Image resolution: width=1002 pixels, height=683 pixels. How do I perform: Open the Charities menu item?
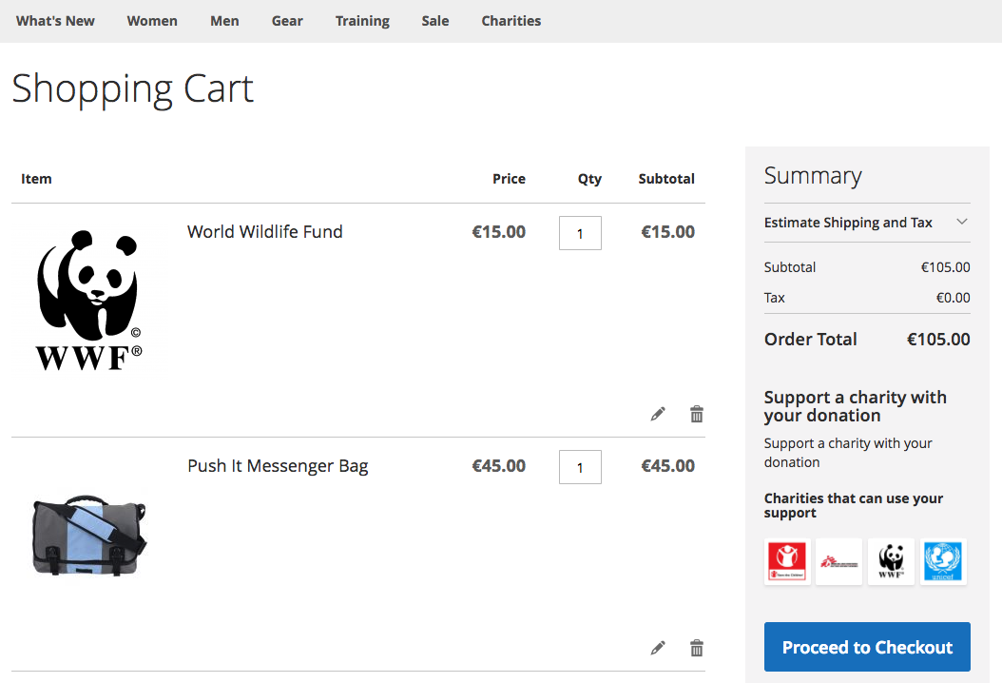click(511, 21)
